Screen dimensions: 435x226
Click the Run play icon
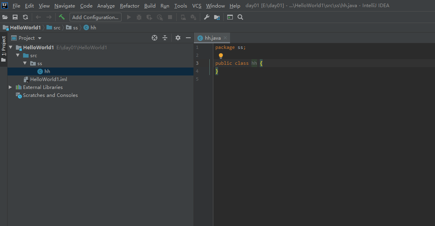(x=129, y=17)
